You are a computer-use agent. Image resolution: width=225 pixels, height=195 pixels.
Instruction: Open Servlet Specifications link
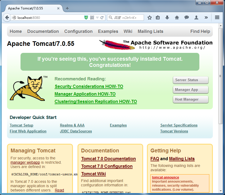(179, 125)
